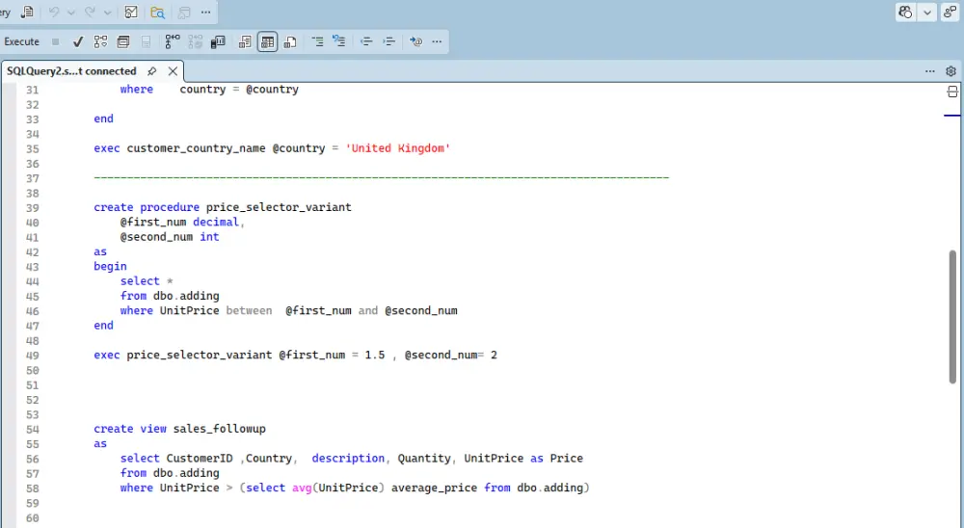Viewport: 964px width, 528px height.
Task: Click the begin keyword on line 43
Action: (110, 266)
